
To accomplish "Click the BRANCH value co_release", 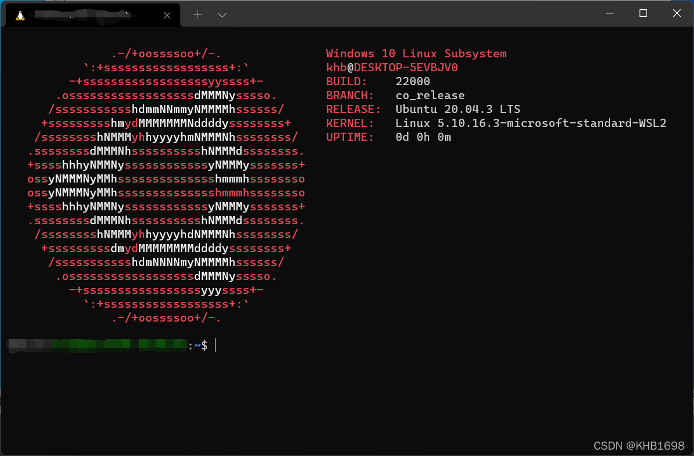I will point(430,96).
